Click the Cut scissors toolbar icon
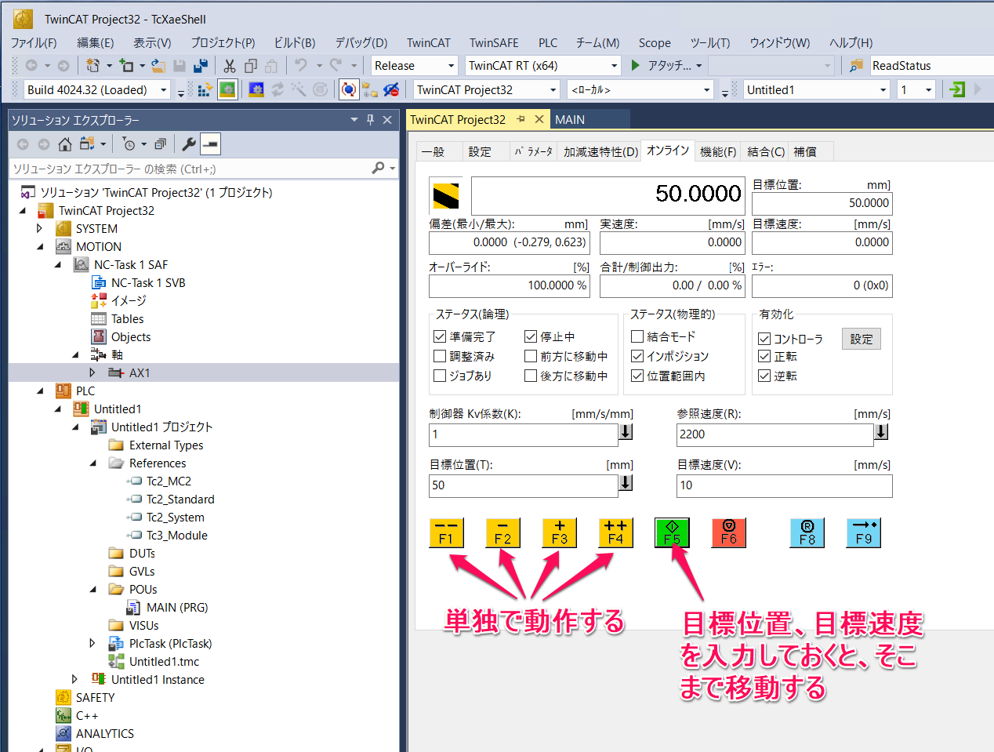The width and height of the screenshot is (994, 752). 230,66
